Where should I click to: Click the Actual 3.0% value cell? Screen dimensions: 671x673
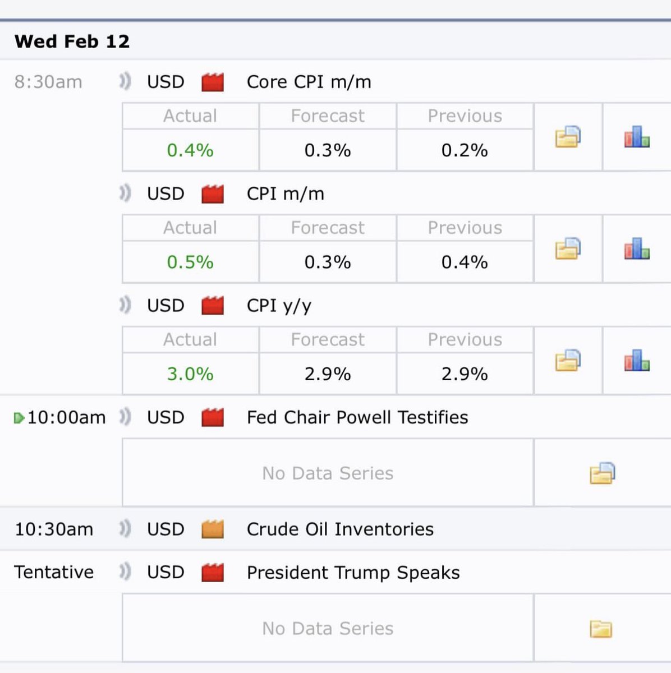[x=190, y=374]
